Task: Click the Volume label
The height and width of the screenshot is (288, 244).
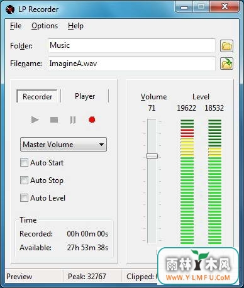Action: [153, 97]
